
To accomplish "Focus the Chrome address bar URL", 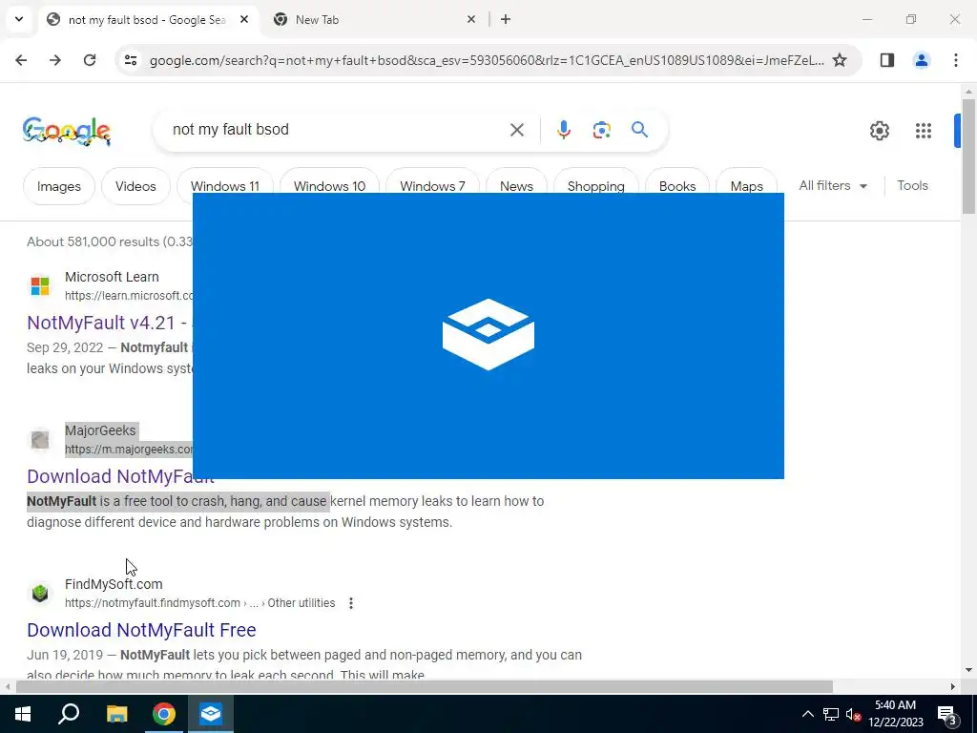I will coord(486,60).
